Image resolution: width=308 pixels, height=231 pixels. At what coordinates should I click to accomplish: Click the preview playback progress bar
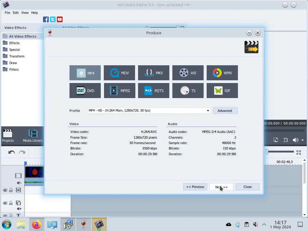click(285, 131)
